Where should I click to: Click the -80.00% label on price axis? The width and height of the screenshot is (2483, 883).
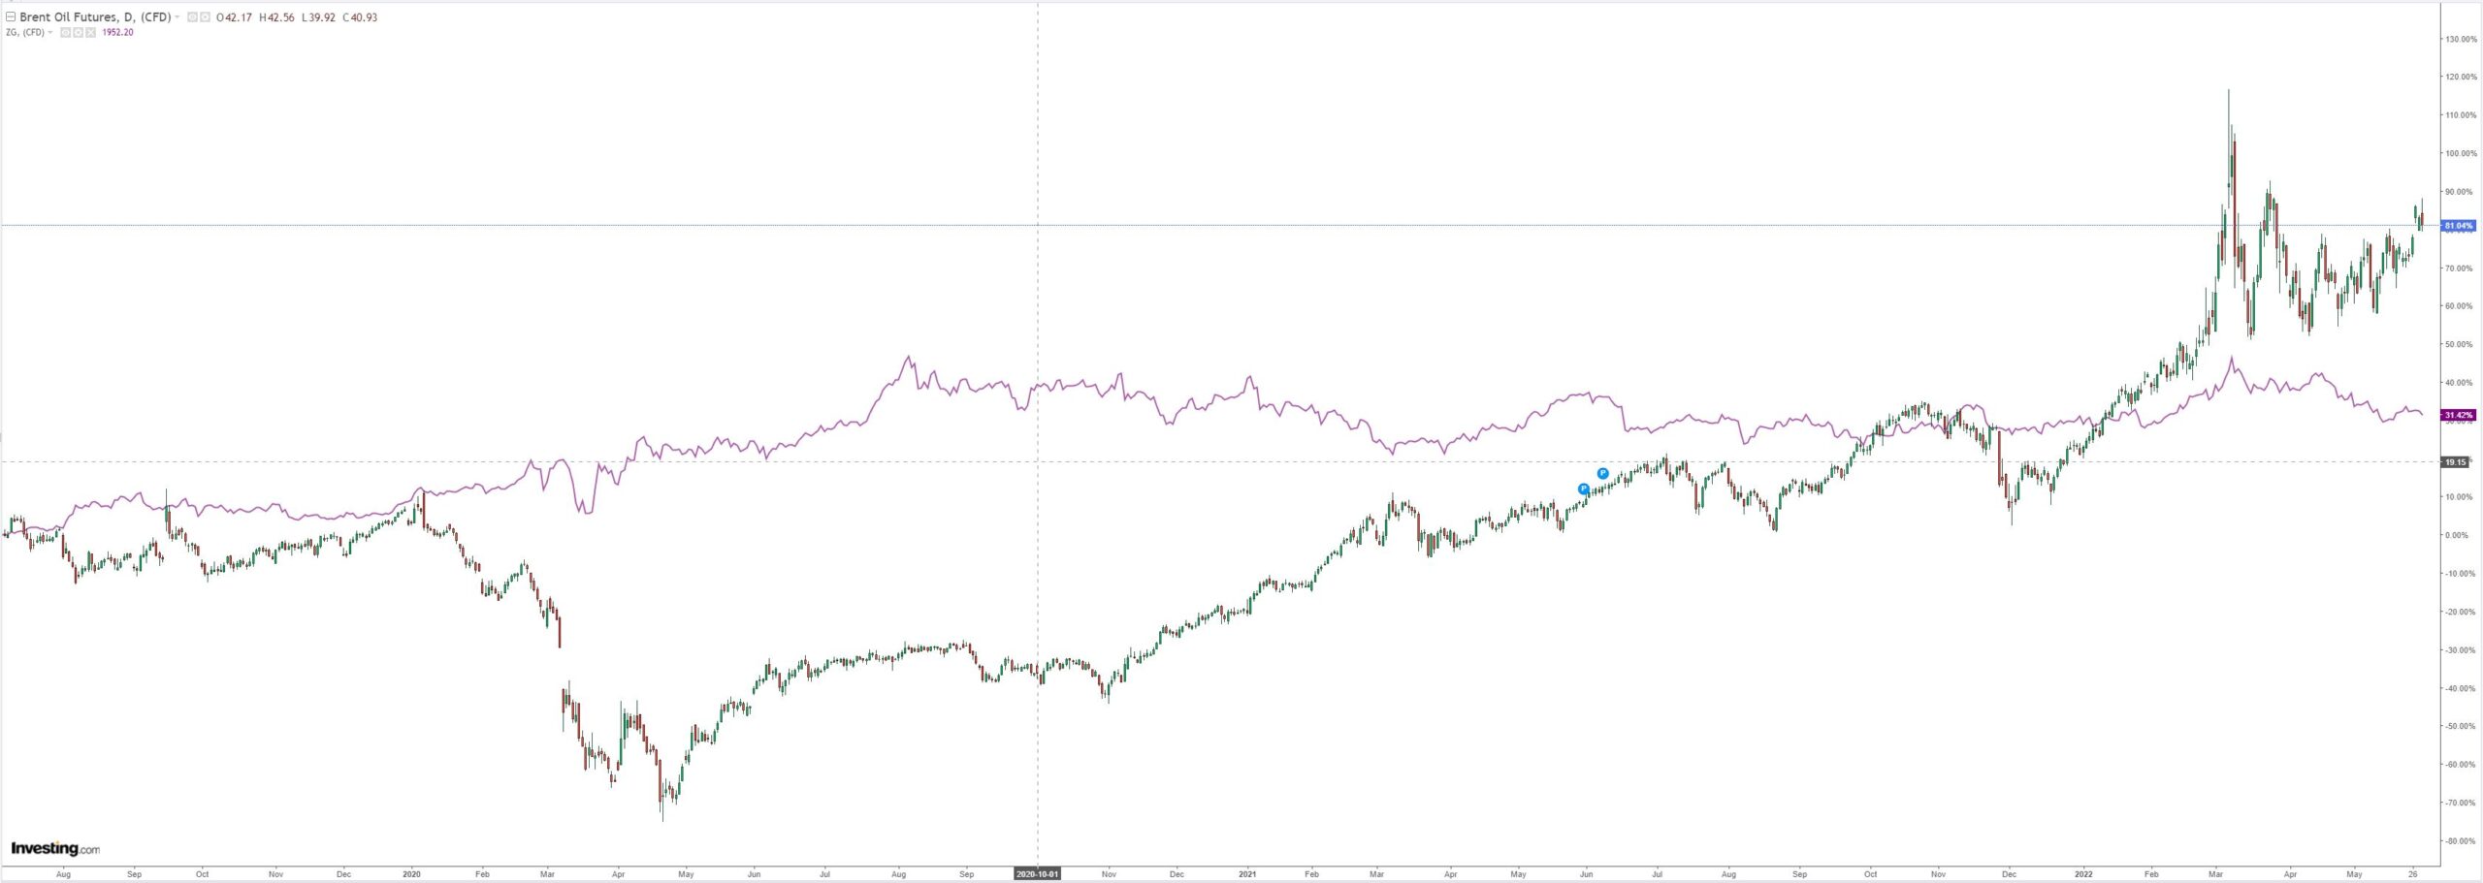coord(2461,841)
